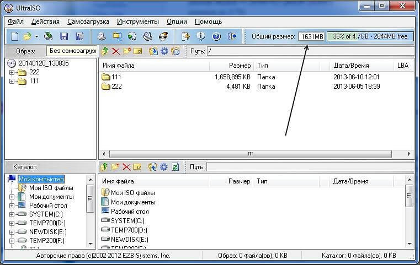Click the gear icon in image toolbar
420x265 pixels.
164,51
